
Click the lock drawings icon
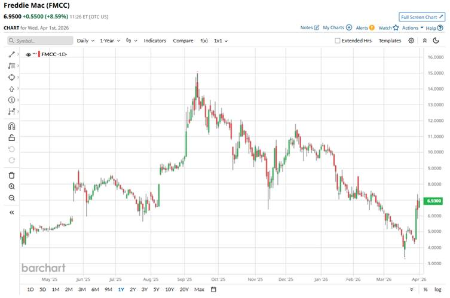(11, 137)
